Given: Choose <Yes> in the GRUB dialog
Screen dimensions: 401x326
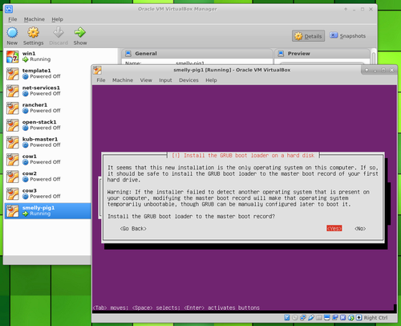Looking at the screenshot, I should [x=334, y=228].
